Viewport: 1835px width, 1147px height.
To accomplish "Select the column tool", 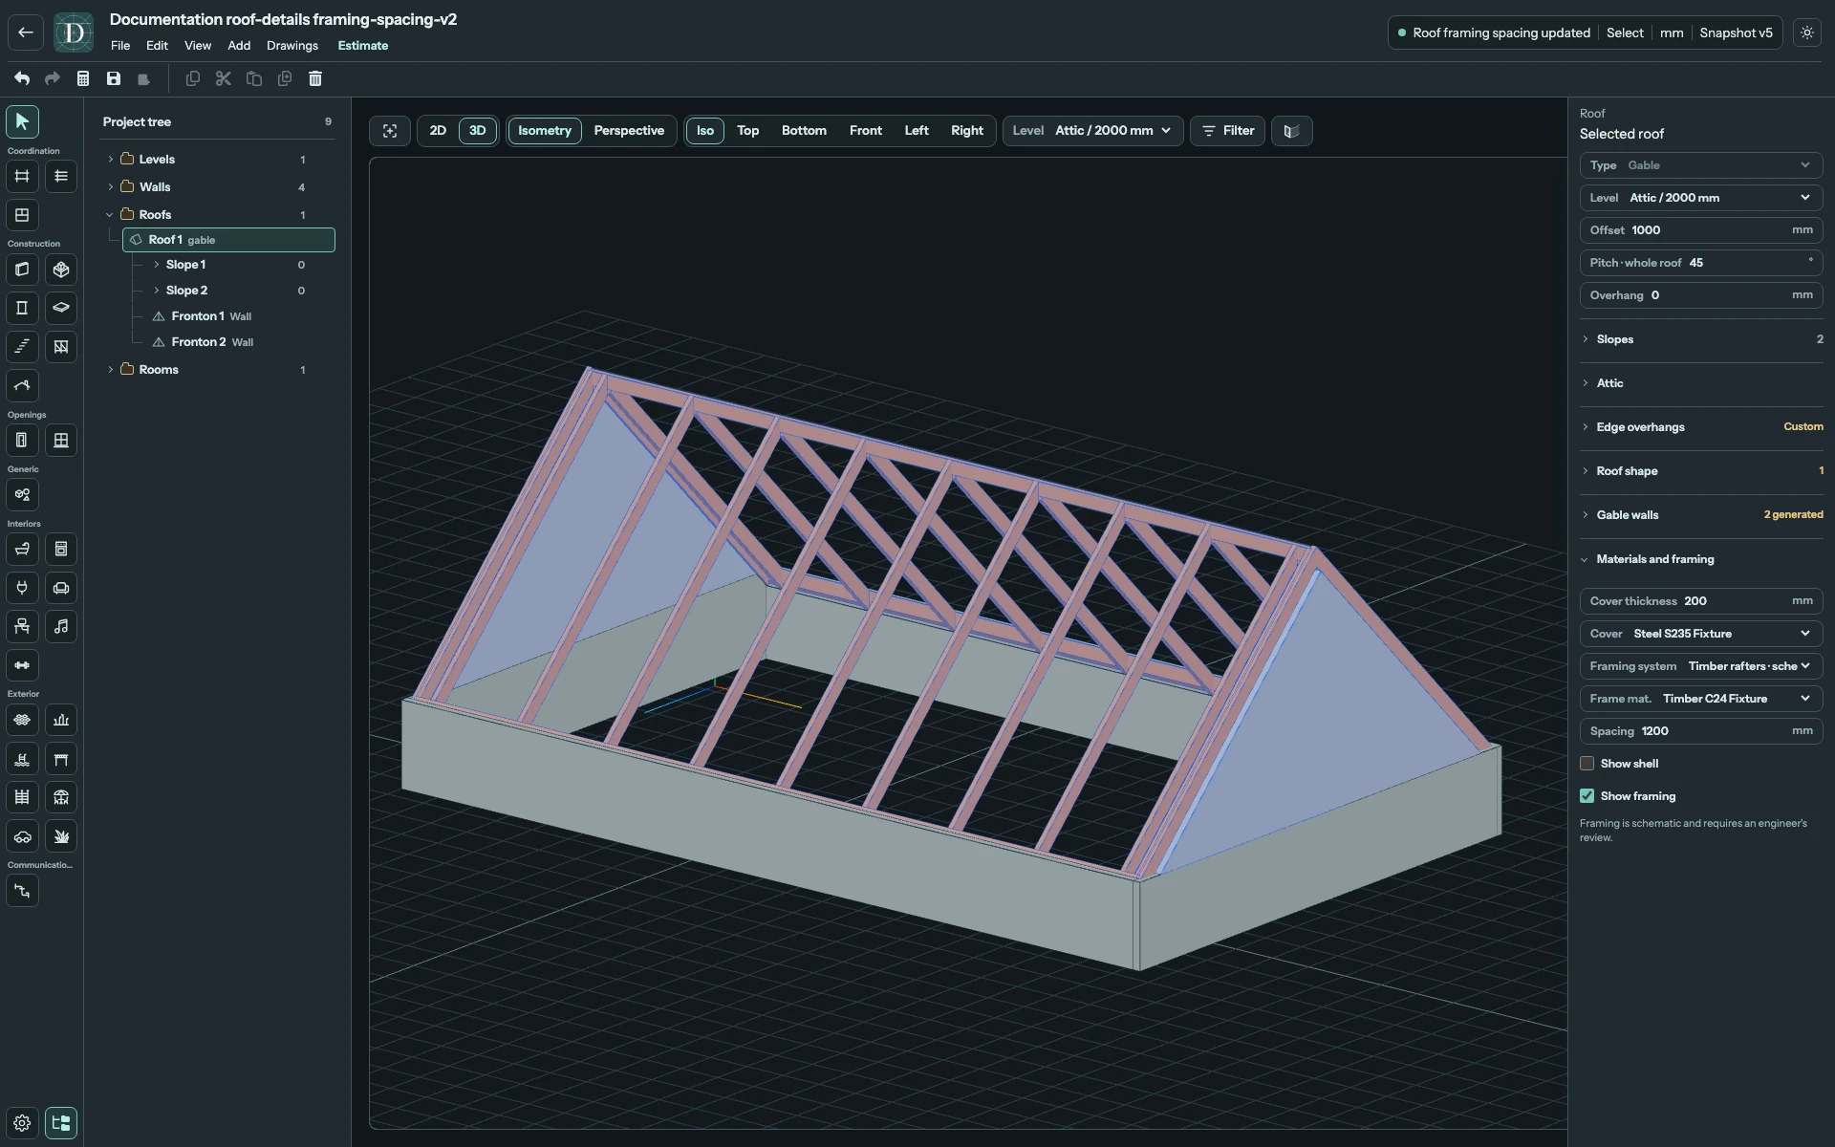I will [x=22, y=308].
